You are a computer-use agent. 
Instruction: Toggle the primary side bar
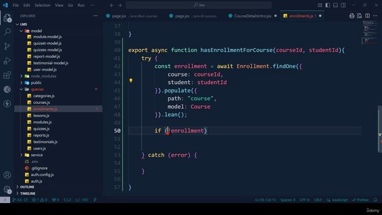coord(328,5)
